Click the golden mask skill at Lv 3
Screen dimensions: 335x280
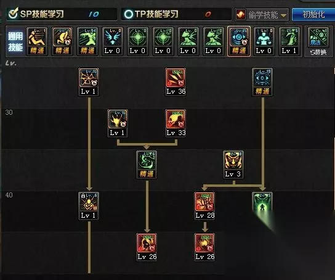click(x=233, y=160)
